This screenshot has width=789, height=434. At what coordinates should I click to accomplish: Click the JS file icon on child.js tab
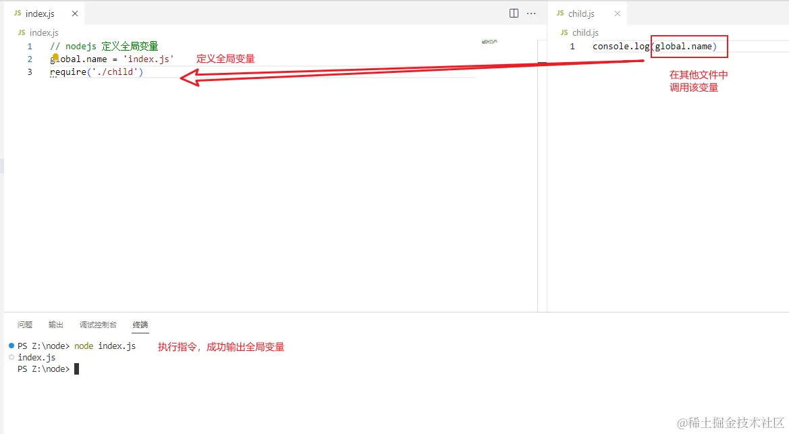560,13
